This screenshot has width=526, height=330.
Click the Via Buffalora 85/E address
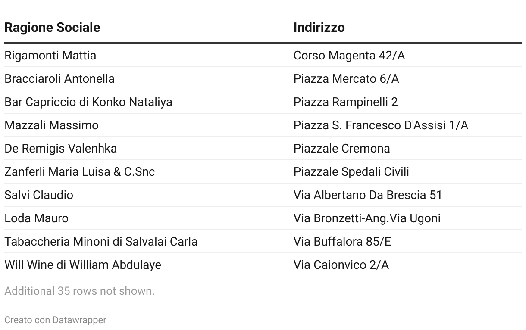click(x=342, y=242)
